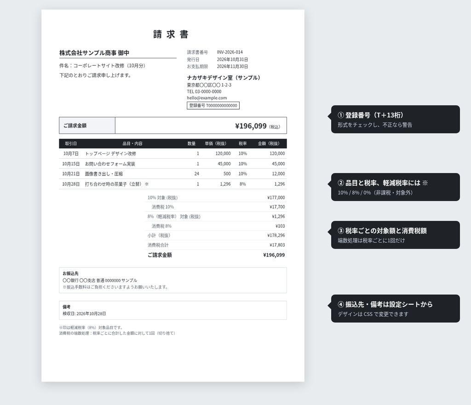
Task: Click the 消費税 8% amount ¥103
Action: [280, 226]
